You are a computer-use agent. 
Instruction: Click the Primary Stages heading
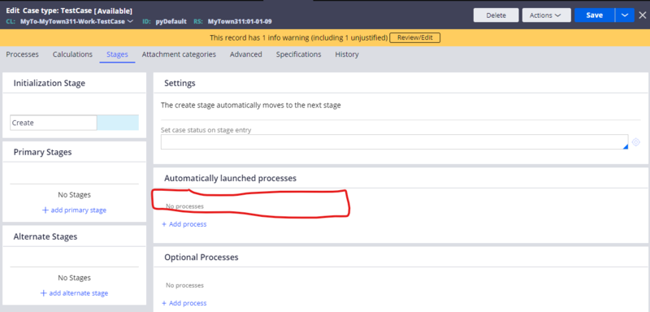click(43, 152)
